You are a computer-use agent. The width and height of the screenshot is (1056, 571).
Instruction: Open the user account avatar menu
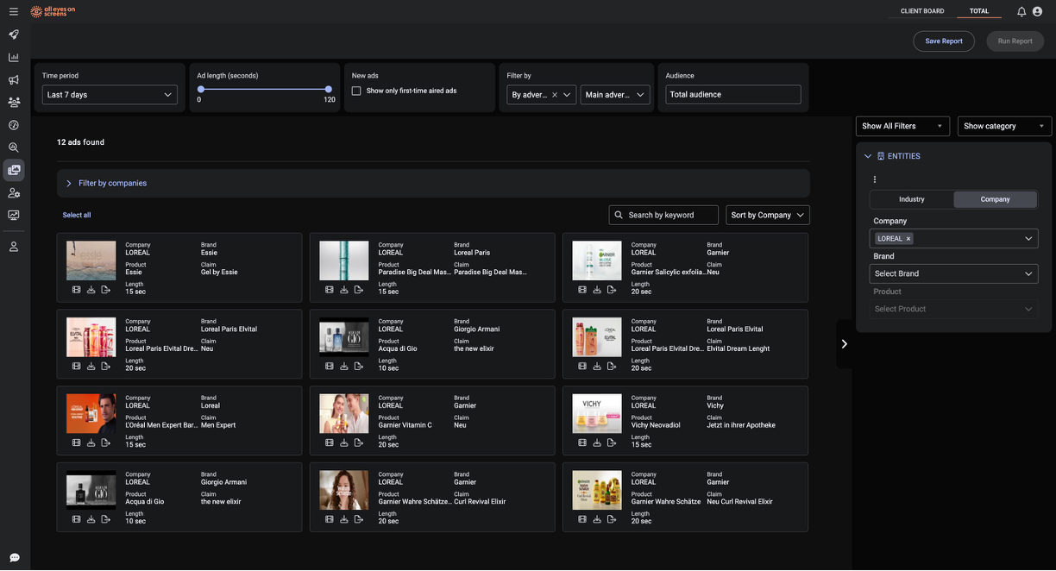(1038, 11)
